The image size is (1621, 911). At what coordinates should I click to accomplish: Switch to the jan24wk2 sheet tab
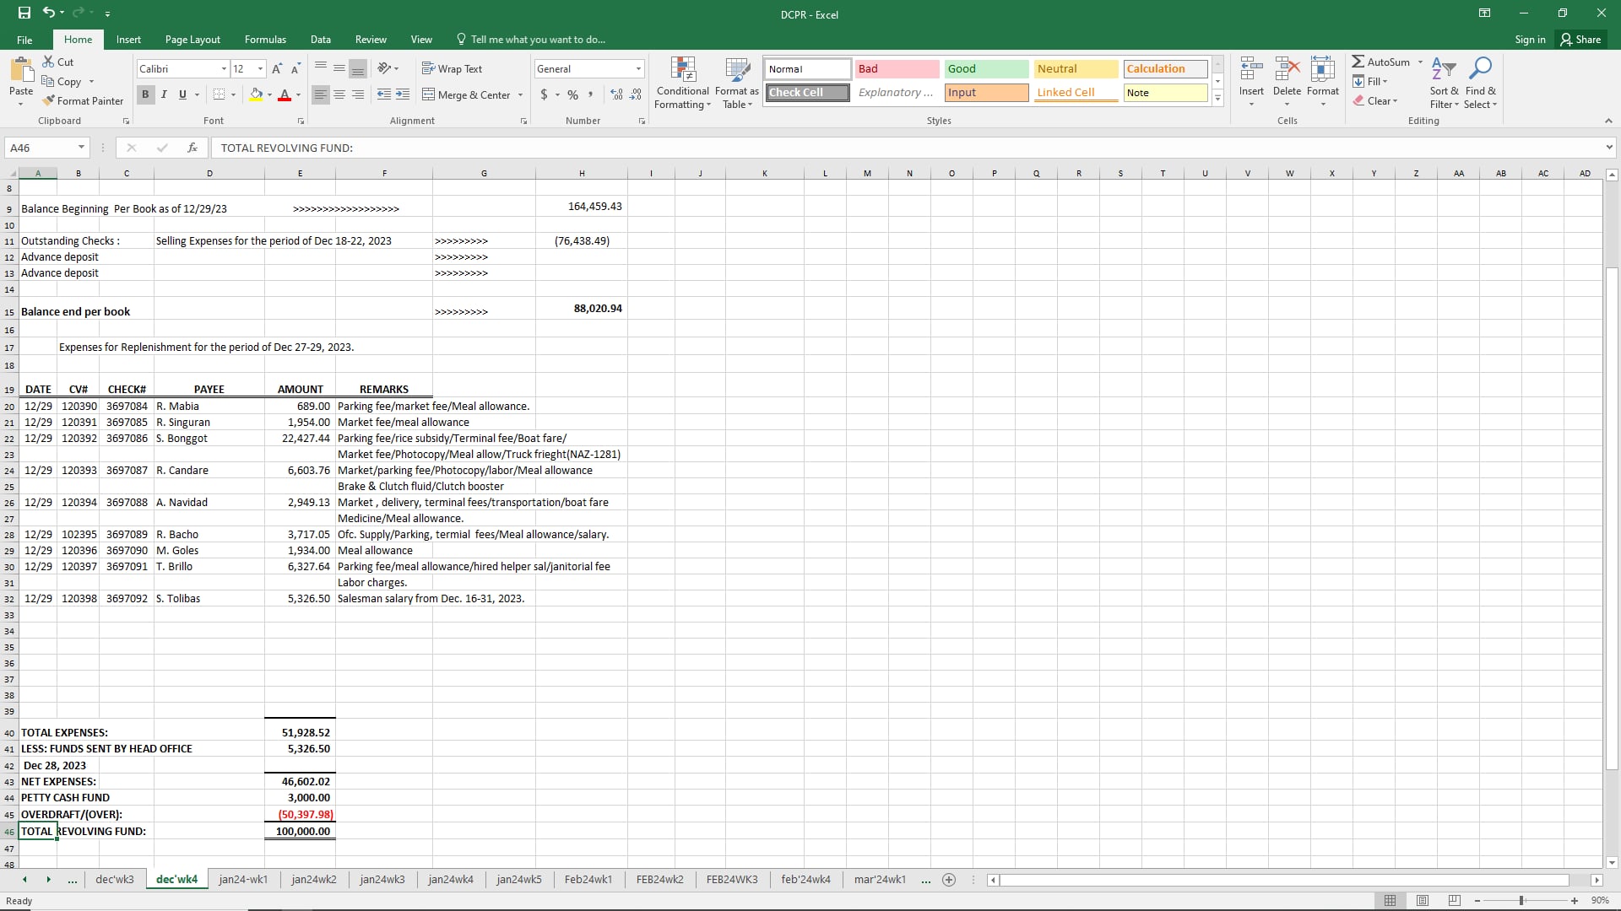tap(313, 879)
